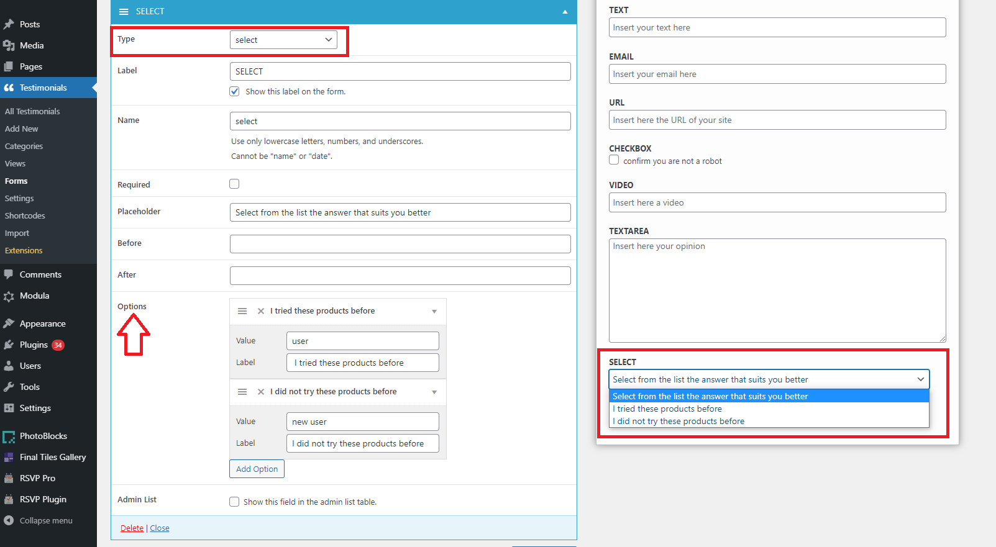Click the EMAIL preview input
The image size is (996, 547).
[x=777, y=74]
